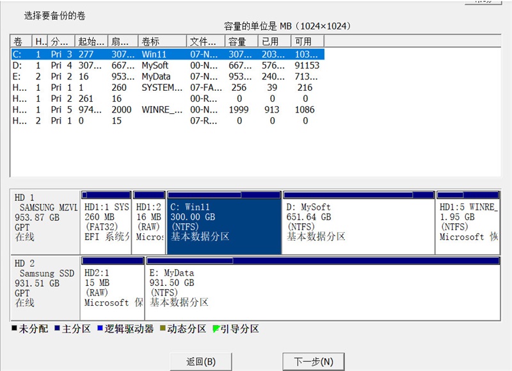Sort by the 文件 filesystem column header
Image resolution: width=512 pixels, height=371 pixels.
205,42
